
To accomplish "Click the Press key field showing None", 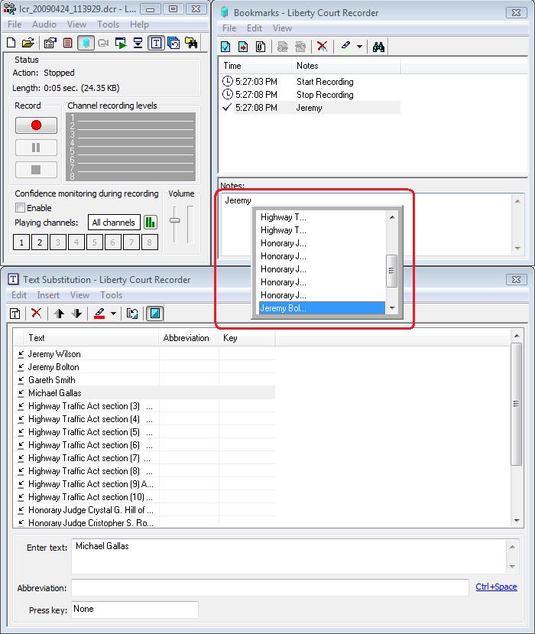I will 135,610.
